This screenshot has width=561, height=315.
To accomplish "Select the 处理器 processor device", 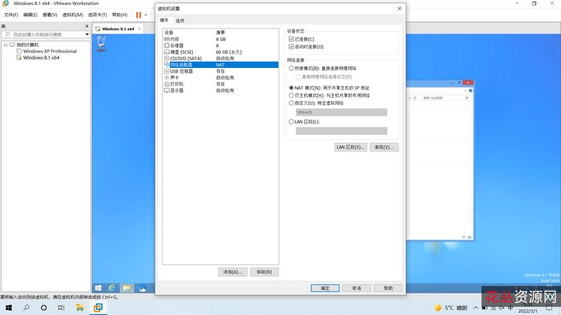I will click(220, 46).
